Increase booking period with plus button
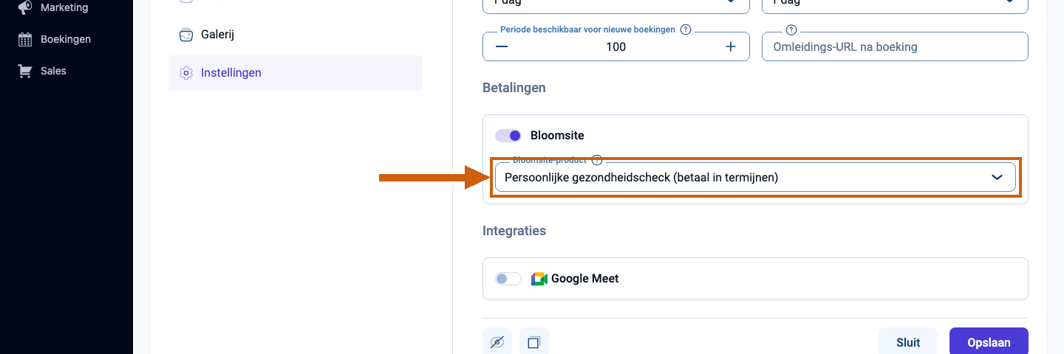1064x354 pixels. (x=731, y=46)
